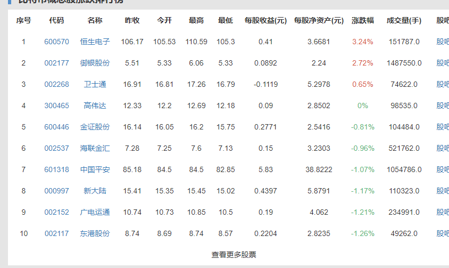The image size is (449, 268).
Task: Open stock code 002268 link
Action: coord(56,84)
